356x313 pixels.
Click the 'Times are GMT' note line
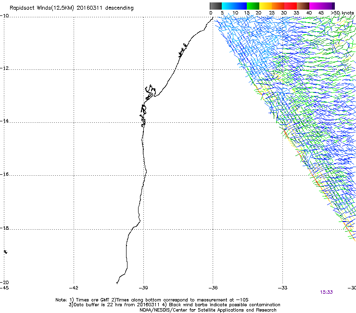coord(152,300)
